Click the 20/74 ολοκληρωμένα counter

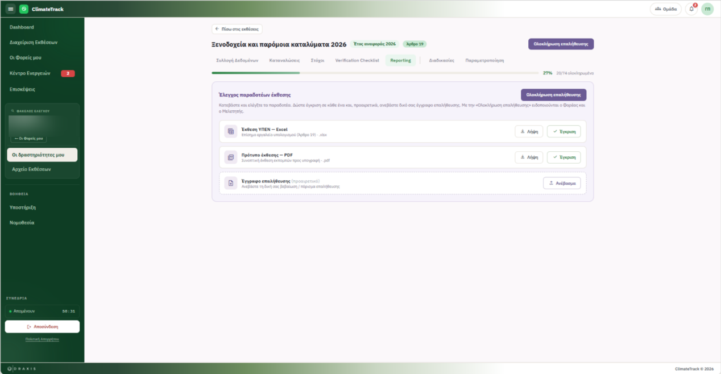[575, 73]
